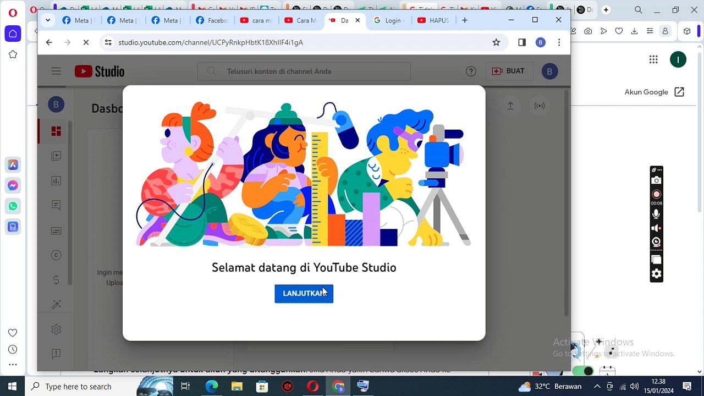Open Opera sidebar bookmarks star

13,54
